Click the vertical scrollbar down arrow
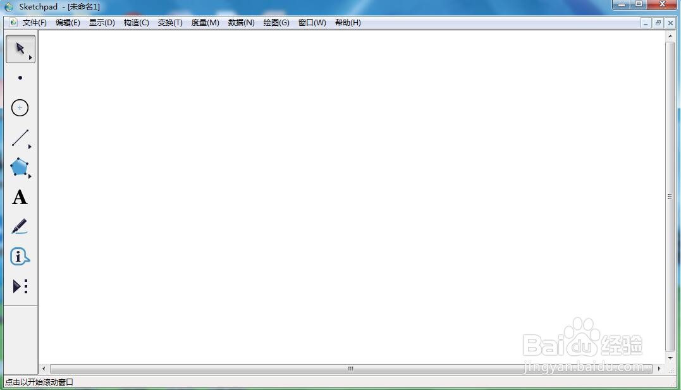This screenshot has width=681, height=390. click(x=671, y=358)
